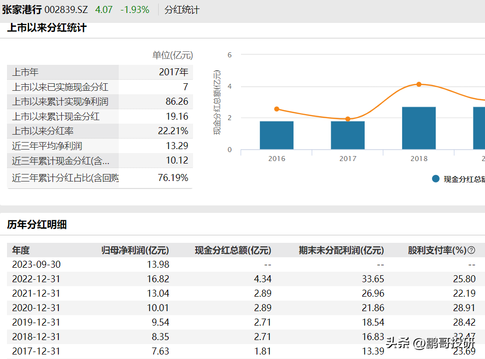This screenshot has height=359, width=485.
Task: Click the 2018 blue dividend bar
Action: [419, 128]
